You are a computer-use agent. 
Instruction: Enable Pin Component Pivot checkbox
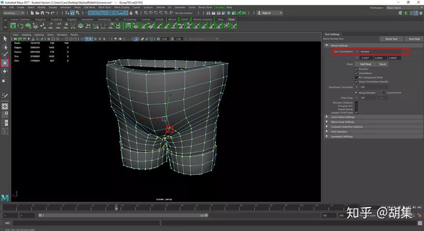(356, 77)
